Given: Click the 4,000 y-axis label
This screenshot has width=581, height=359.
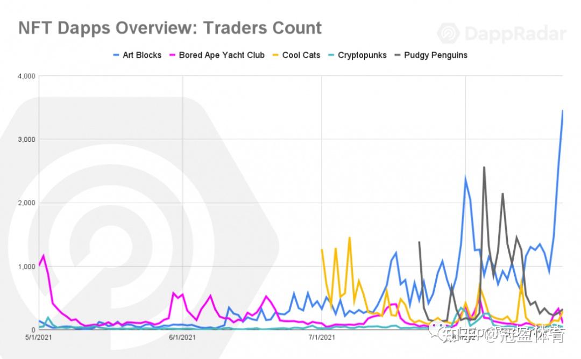Looking at the screenshot, I should (x=25, y=76).
